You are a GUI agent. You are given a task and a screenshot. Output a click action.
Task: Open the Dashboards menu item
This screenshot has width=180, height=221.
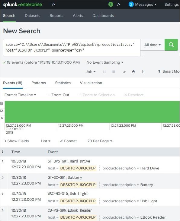click(103, 16)
